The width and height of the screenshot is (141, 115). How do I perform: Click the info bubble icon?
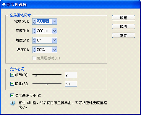tap(12, 103)
